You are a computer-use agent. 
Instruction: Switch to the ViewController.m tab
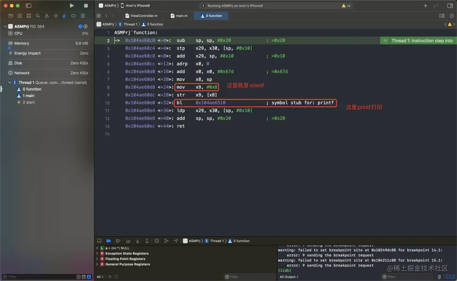pyautogui.click(x=141, y=16)
